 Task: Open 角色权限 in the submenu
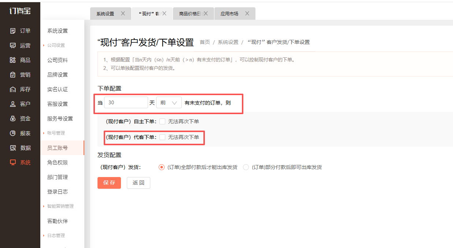58,163
